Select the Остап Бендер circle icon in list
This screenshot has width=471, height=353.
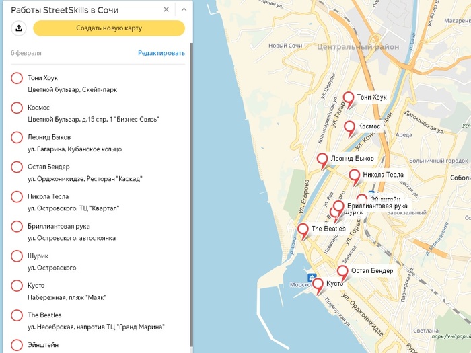tap(17, 167)
